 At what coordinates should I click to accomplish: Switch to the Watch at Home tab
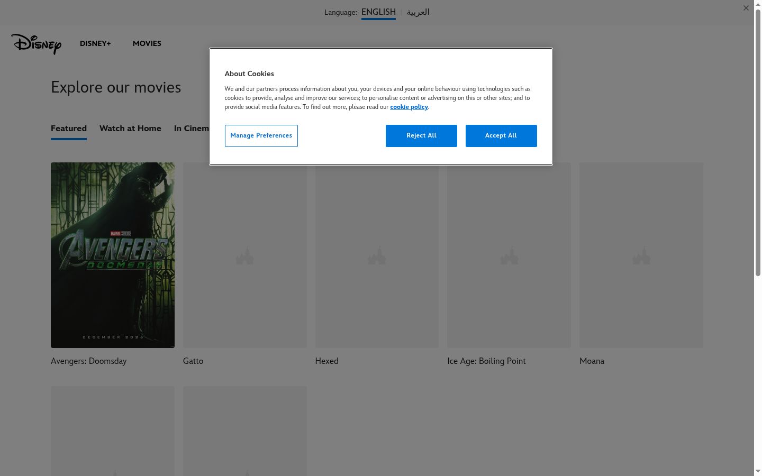point(130,129)
